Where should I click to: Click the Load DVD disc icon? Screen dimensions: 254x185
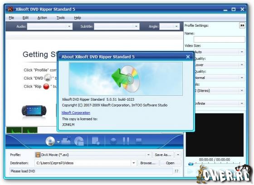point(50,141)
